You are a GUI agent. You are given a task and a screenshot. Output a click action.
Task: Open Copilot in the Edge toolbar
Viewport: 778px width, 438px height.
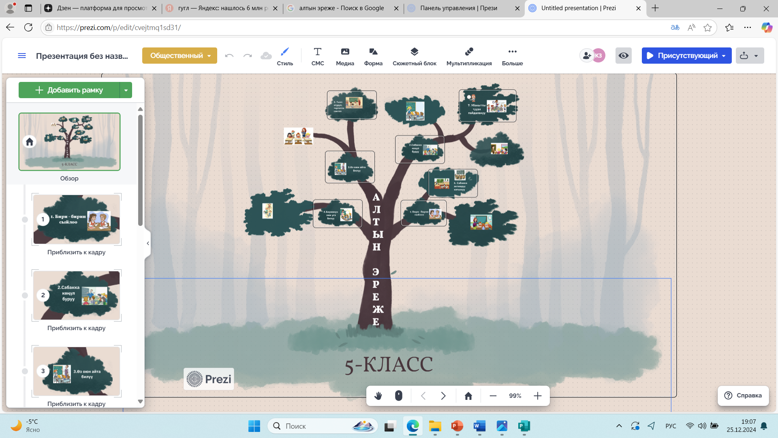767,27
